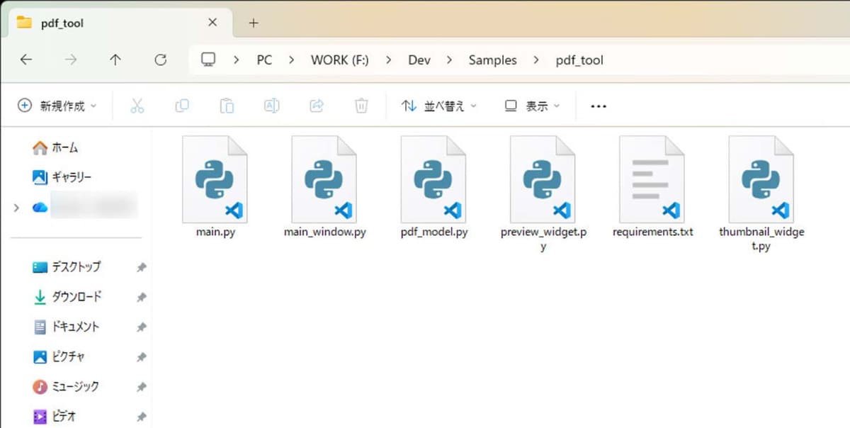850x428 pixels.
Task: Navigate to Dev folder in breadcrumb
Action: pyautogui.click(x=419, y=60)
